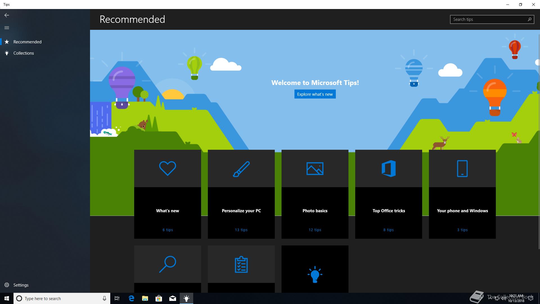Launch Microsoft Edge from taskbar
Viewport: 540px width, 304px height.
(x=131, y=298)
